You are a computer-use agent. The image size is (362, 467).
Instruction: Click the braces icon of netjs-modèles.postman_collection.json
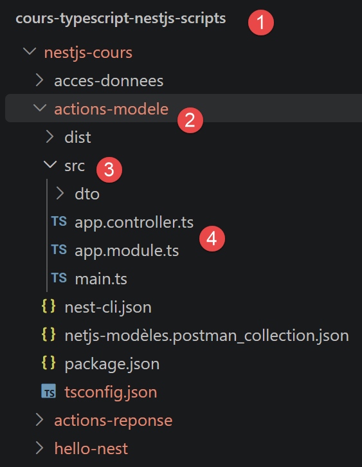[48, 334]
